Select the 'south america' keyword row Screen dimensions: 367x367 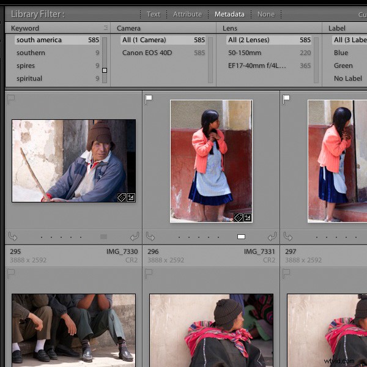(57, 40)
